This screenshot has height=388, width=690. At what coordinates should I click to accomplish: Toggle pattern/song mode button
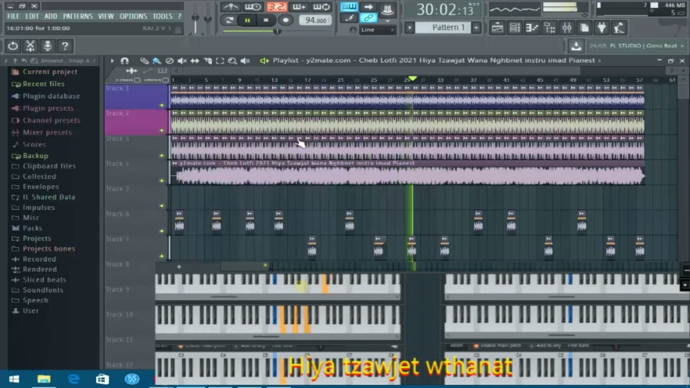pos(229,20)
